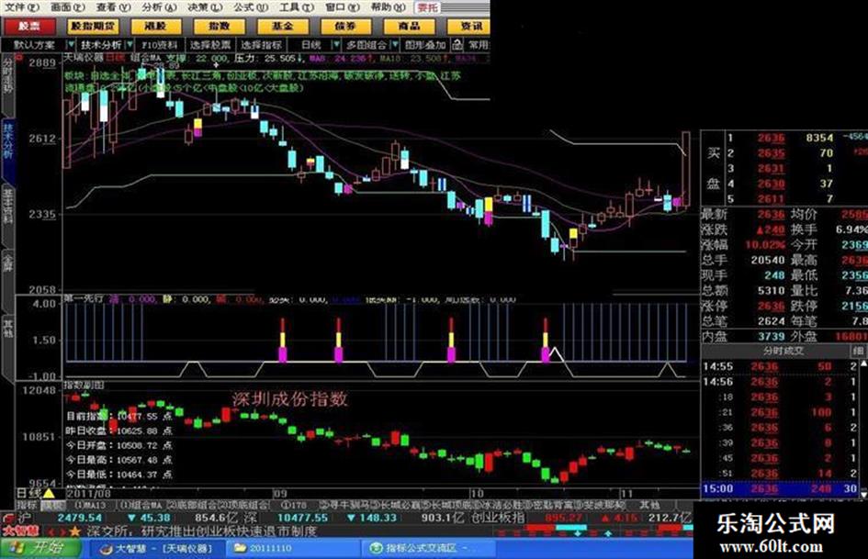
Task: Open the 文件 menu
Action: click(x=22, y=7)
